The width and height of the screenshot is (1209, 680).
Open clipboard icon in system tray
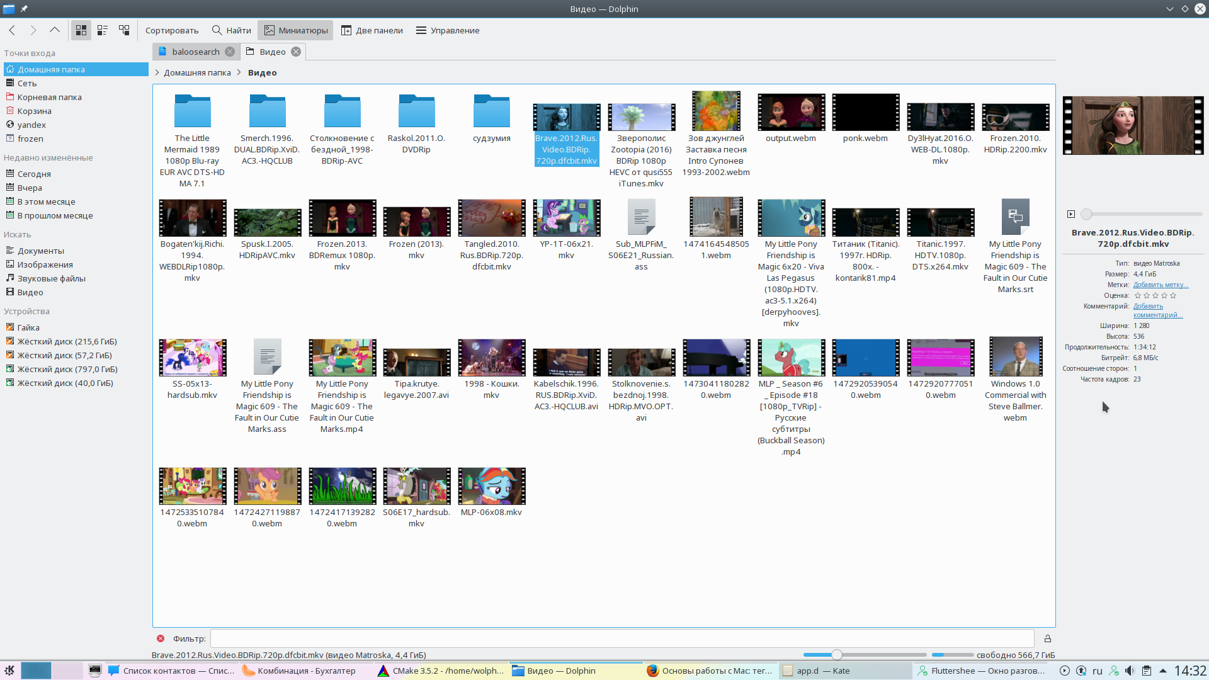click(x=1146, y=671)
